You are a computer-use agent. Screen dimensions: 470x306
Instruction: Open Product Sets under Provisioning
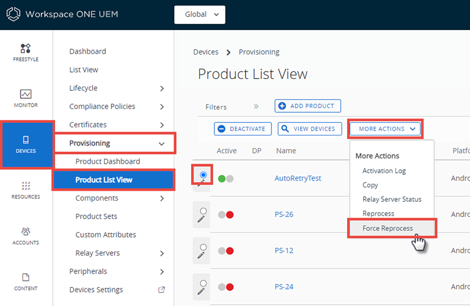pyautogui.click(x=97, y=216)
